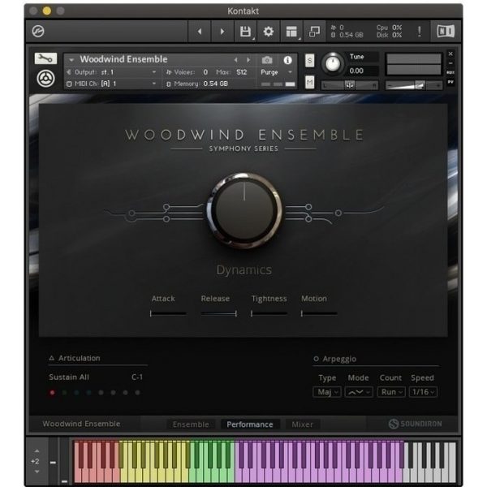Open the options gear settings

click(269, 32)
